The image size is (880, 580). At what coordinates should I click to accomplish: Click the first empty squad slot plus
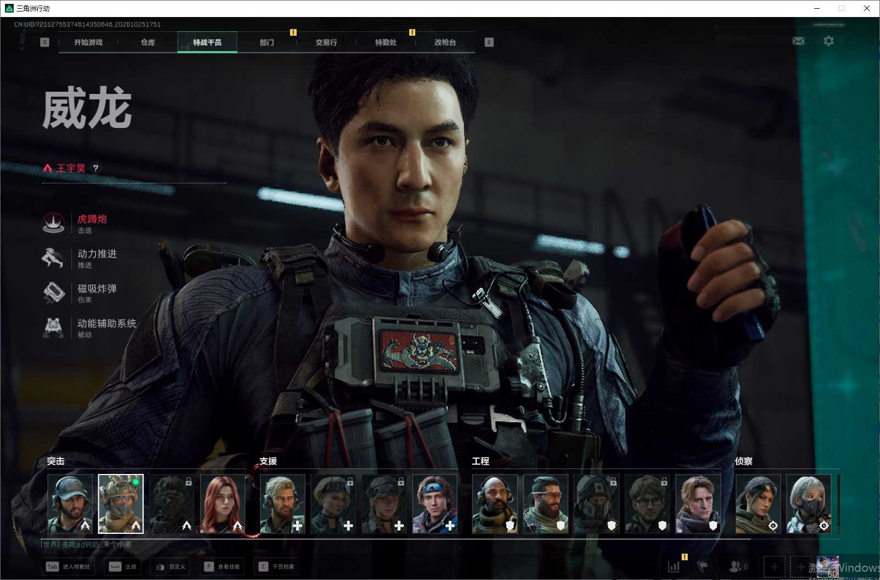(x=774, y=566)
